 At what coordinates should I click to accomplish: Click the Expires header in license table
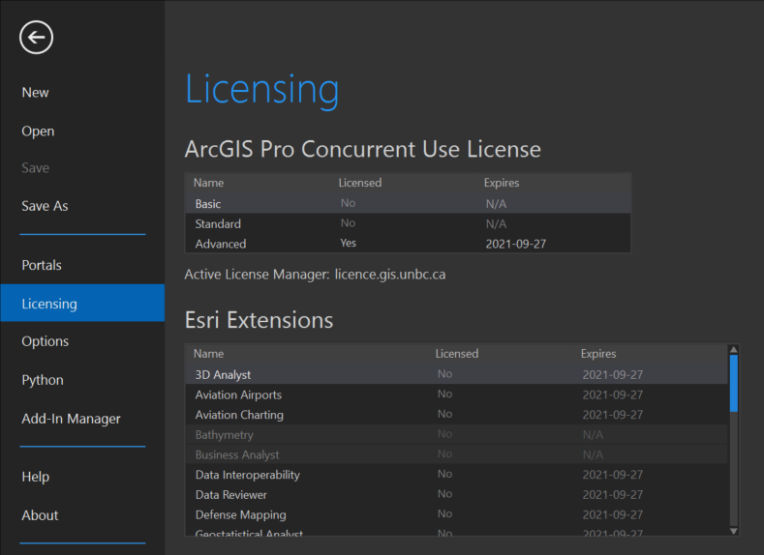pos(502,183)
